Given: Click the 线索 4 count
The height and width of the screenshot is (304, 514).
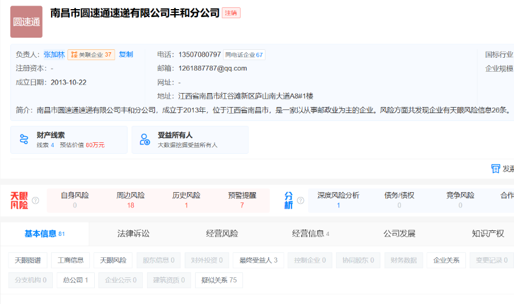Looking at the screenshot, I should tap(45, 145).
